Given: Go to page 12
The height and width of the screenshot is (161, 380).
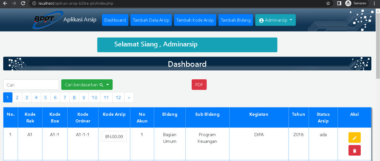Looking at the screenshot, I should pyautogui.click(x=118, y=98).
